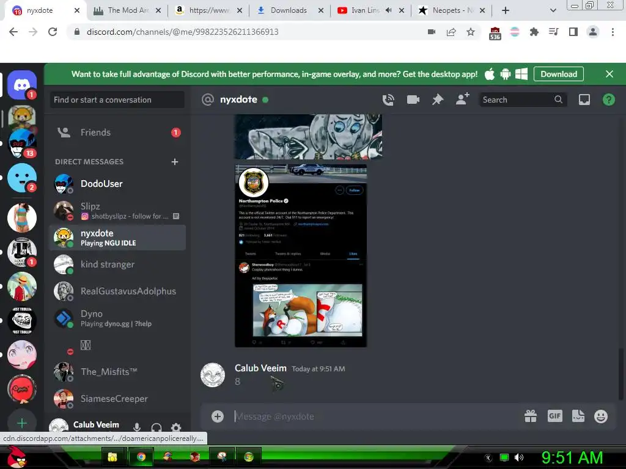The height and width of the screenshot is (469, 626).
Task: Open Discord home direct messages icon
Action: [22, 84]
